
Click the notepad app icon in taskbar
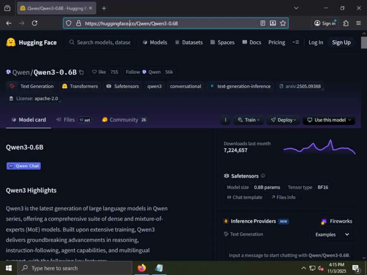pyautogui.click(x=159, y=268)
